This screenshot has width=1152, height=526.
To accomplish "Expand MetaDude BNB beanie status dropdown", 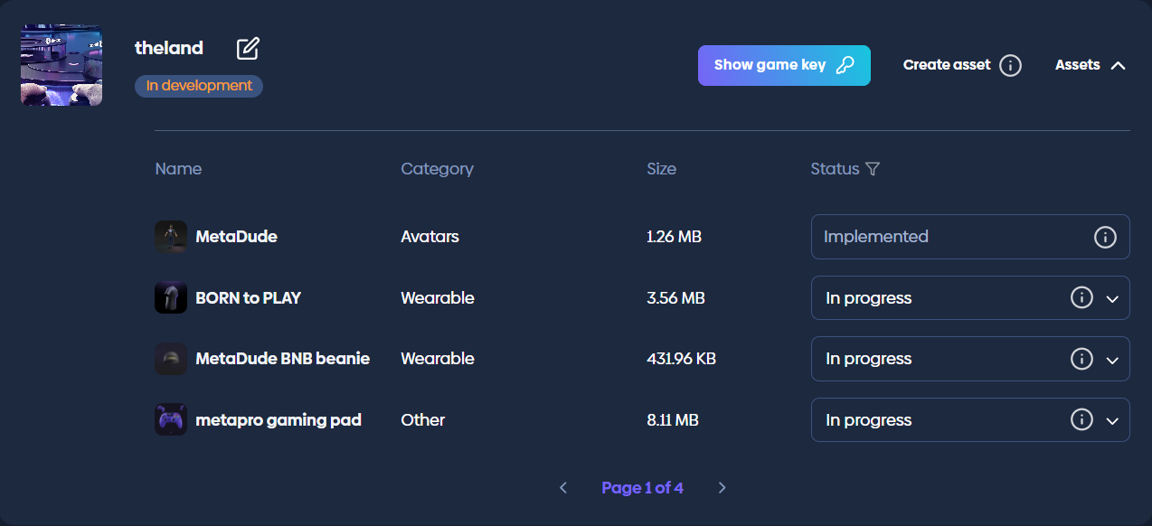I will click(x=1113, y=360).
